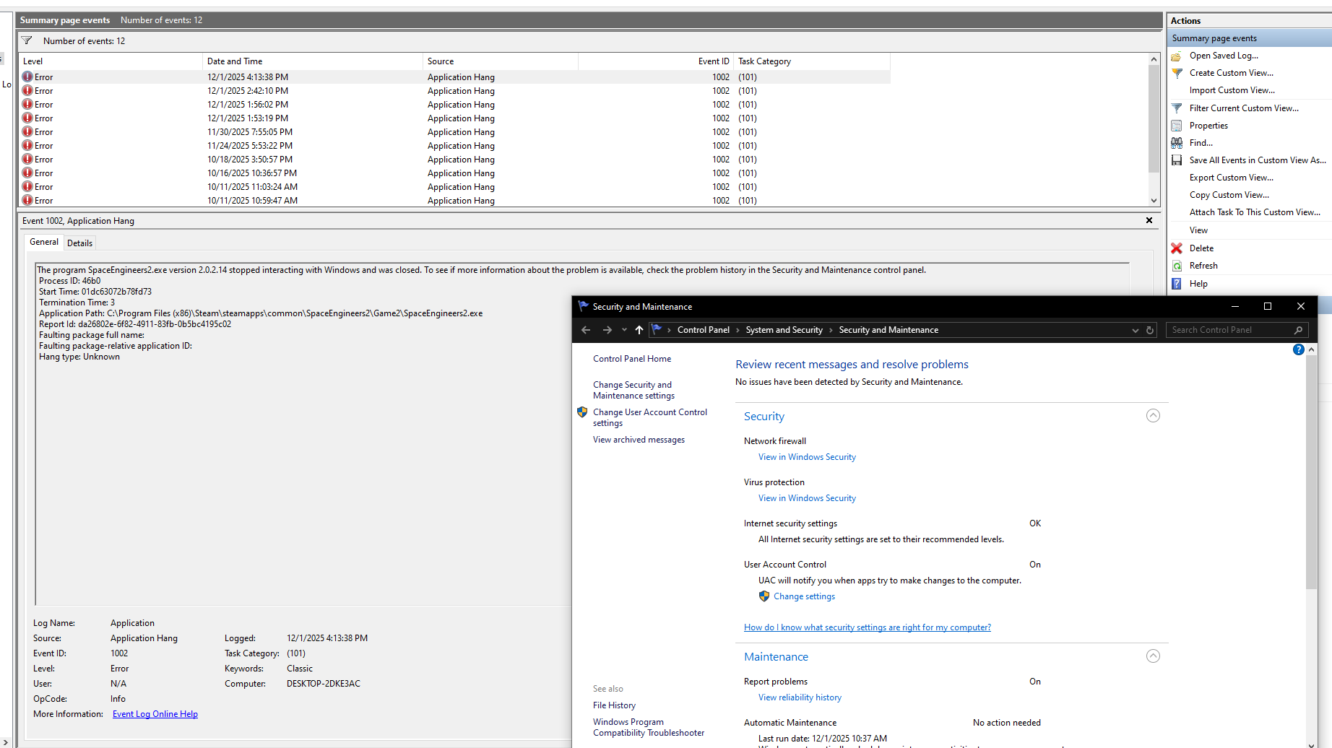Select the General tab
1332x748 pixels.
point(44,243)
